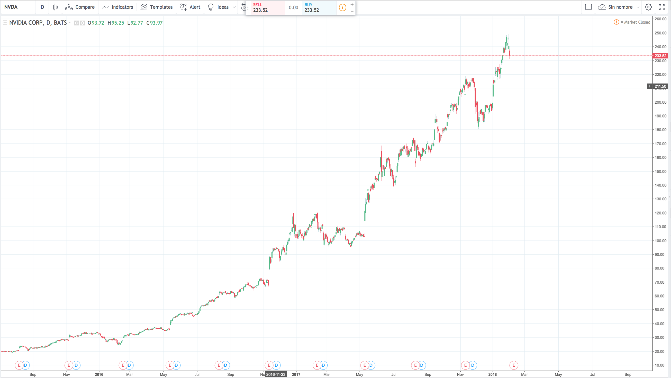Click the dividend D marker before Sep 2017
This screenshot has width=671, height=378.
pyautogui.click(x=422, y=365)
